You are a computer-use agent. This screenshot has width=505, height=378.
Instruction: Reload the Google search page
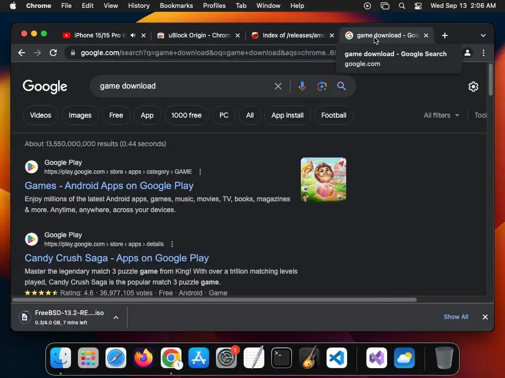click(53, 53)
